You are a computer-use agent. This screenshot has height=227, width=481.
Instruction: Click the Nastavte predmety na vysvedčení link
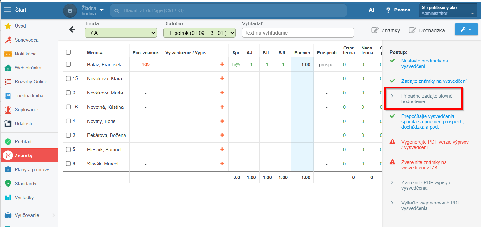[x=424, y=63]
